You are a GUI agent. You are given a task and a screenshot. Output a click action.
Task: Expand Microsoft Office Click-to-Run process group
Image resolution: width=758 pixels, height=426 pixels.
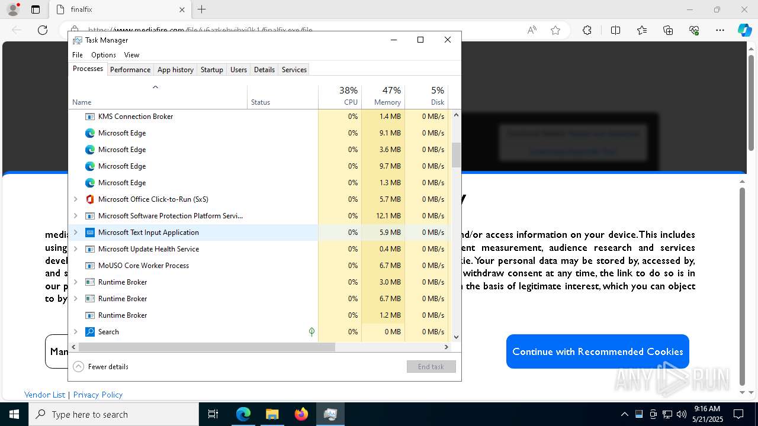point(75,199)
